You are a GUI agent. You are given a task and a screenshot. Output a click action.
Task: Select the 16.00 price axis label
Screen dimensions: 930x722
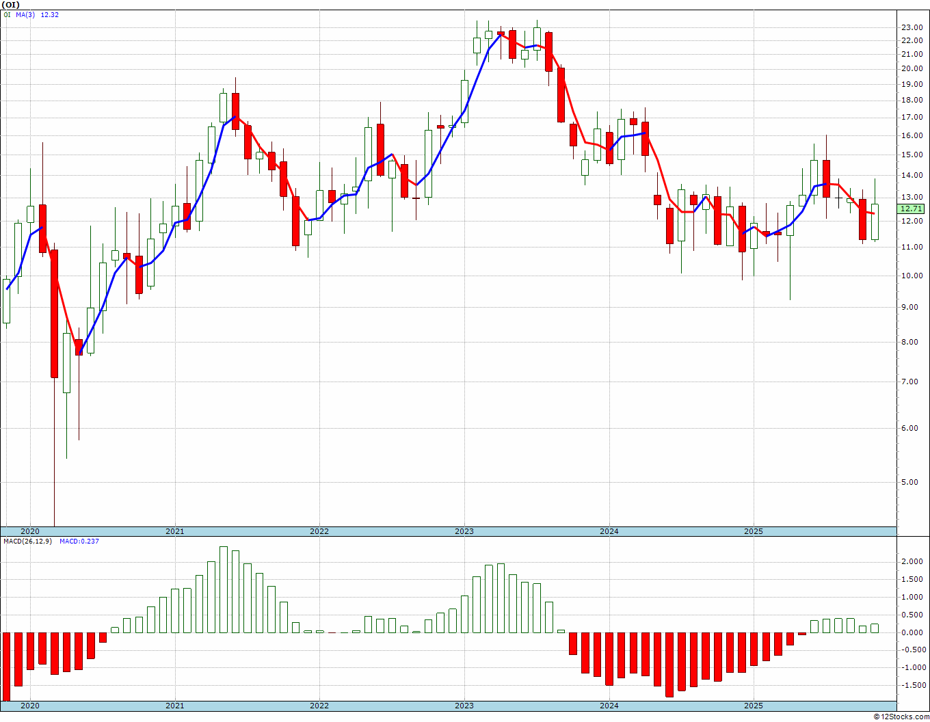pos(911,135)
